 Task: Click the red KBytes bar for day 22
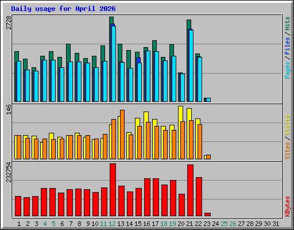tap(199, 197)
